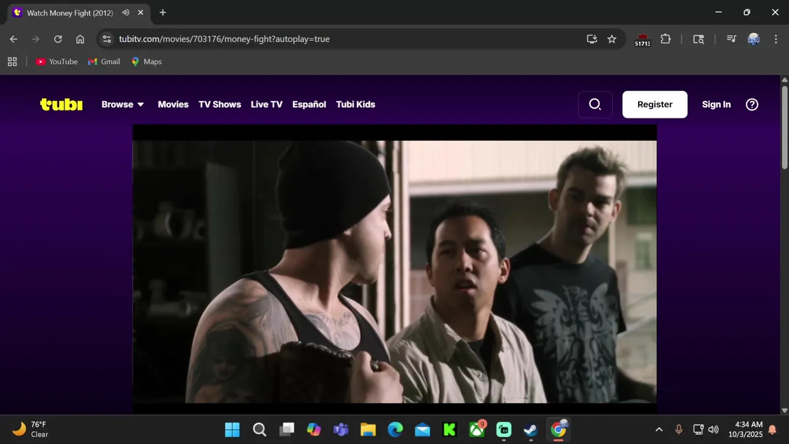Click Sign In
The width and height of the screenshot is (789, 444).
[x=716, y=104]
